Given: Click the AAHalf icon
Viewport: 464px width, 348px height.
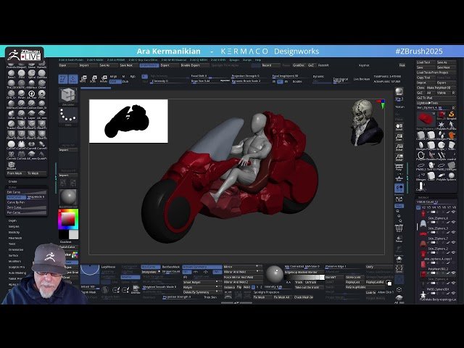Looking at the screenshot, I should [399, 157].
